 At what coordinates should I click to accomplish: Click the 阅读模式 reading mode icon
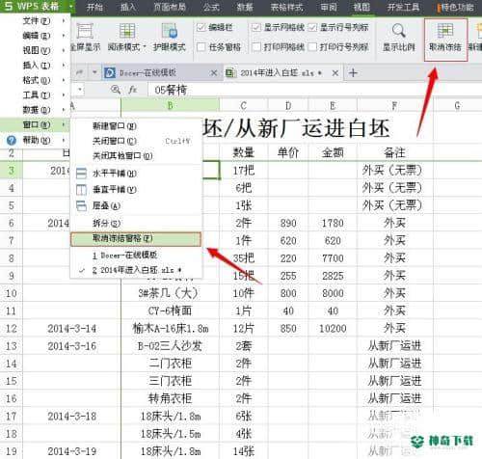point(127,31)
